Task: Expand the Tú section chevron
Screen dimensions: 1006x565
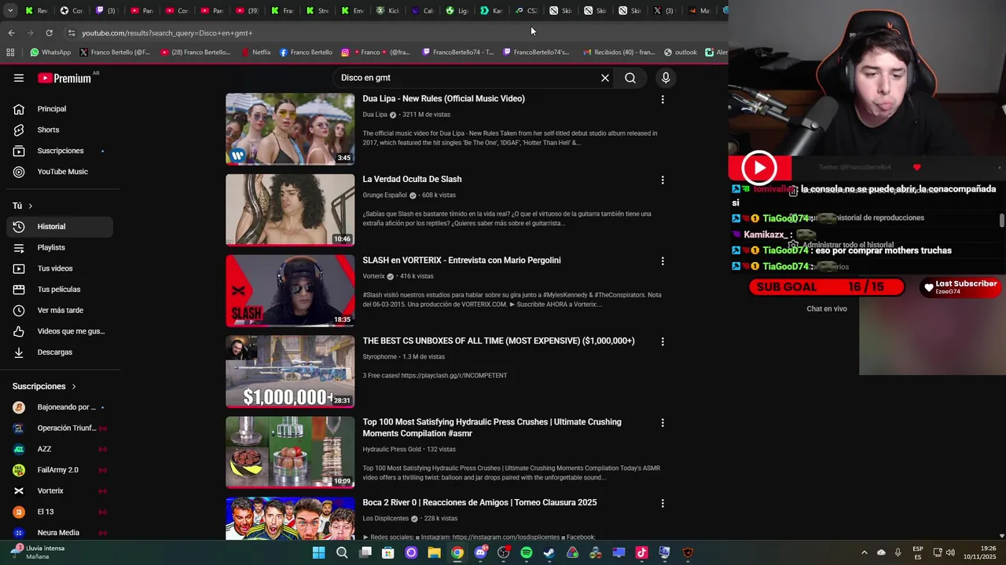Action: pyautogui.click(x=31, y=206)
